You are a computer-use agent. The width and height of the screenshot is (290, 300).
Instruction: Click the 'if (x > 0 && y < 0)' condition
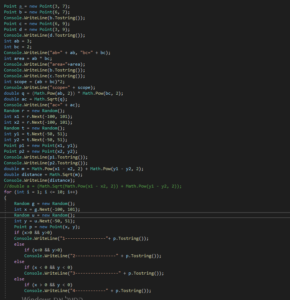point(48,285)
